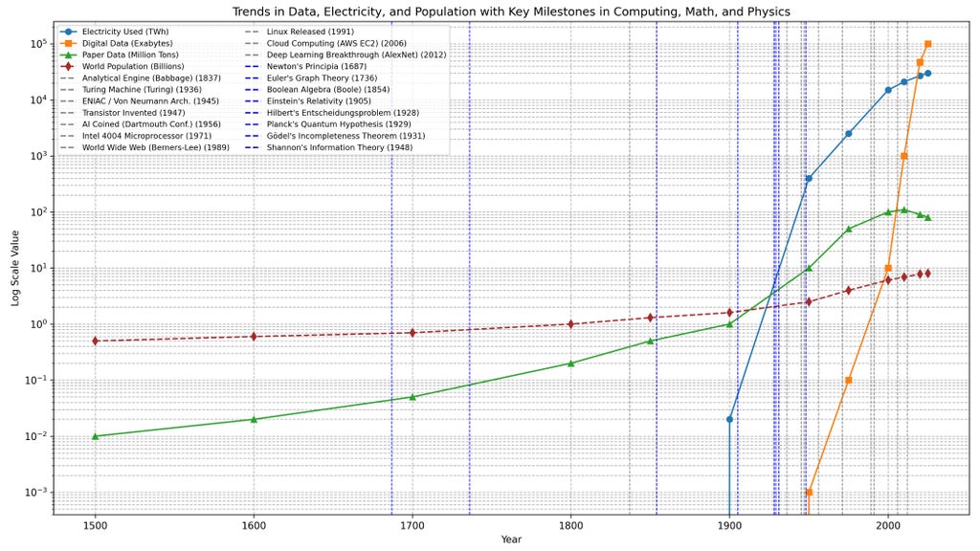This screenshot has width=980, height=551.
Task: Click the 1700 tick label on x-axis
Action: (x=412, y=524)
